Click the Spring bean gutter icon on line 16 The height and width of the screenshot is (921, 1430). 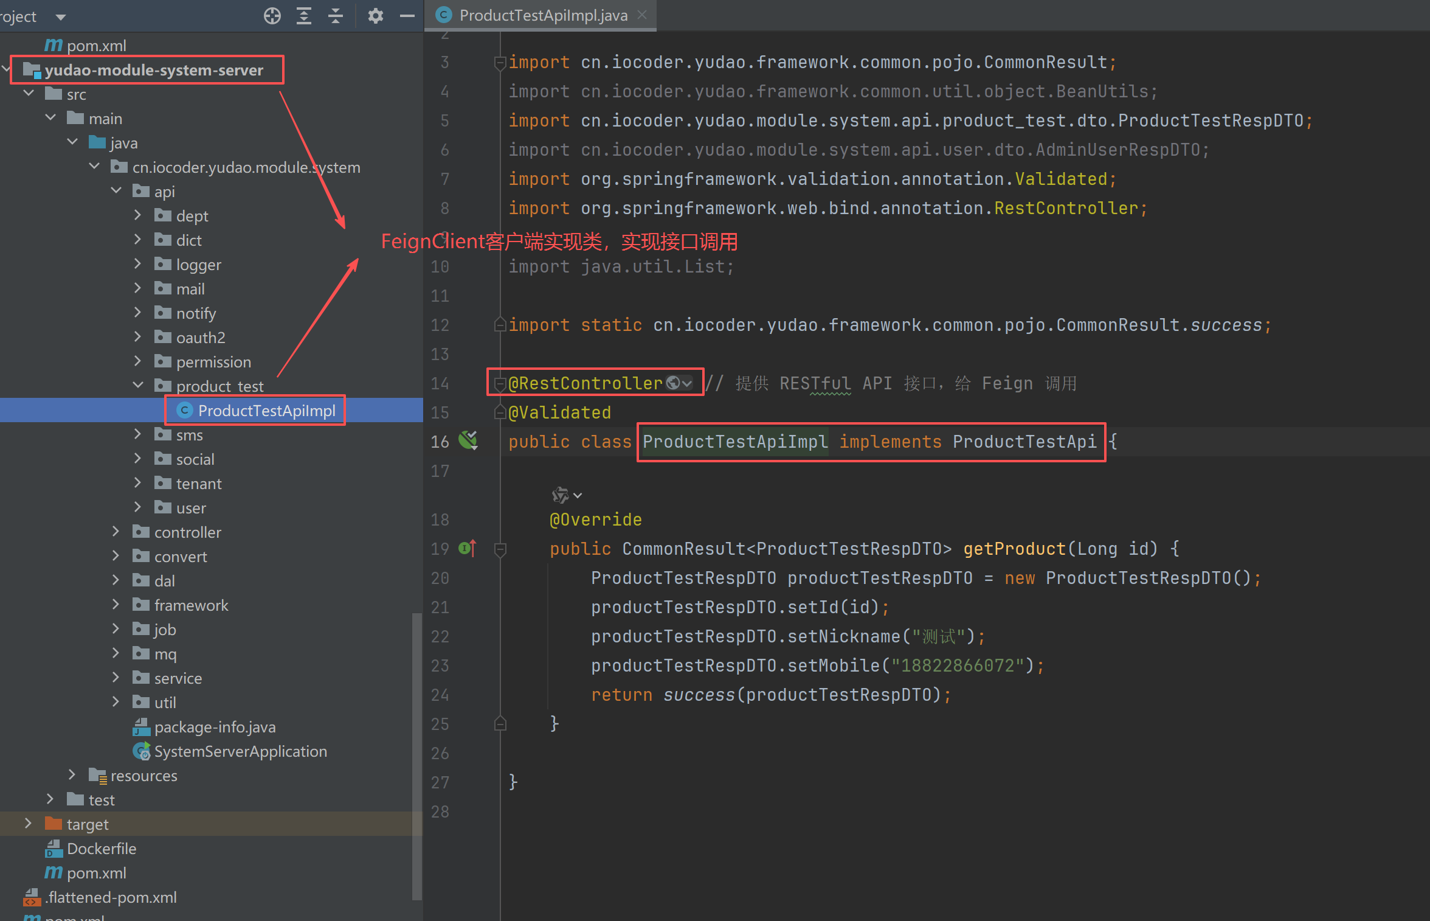point(468,440)
